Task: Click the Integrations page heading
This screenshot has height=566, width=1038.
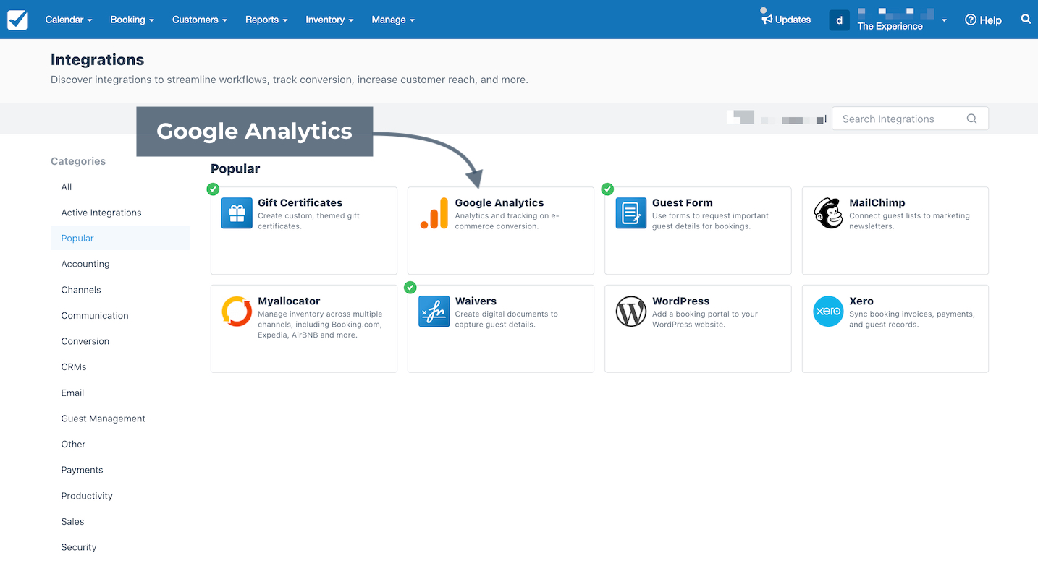Action: point(97,60)
